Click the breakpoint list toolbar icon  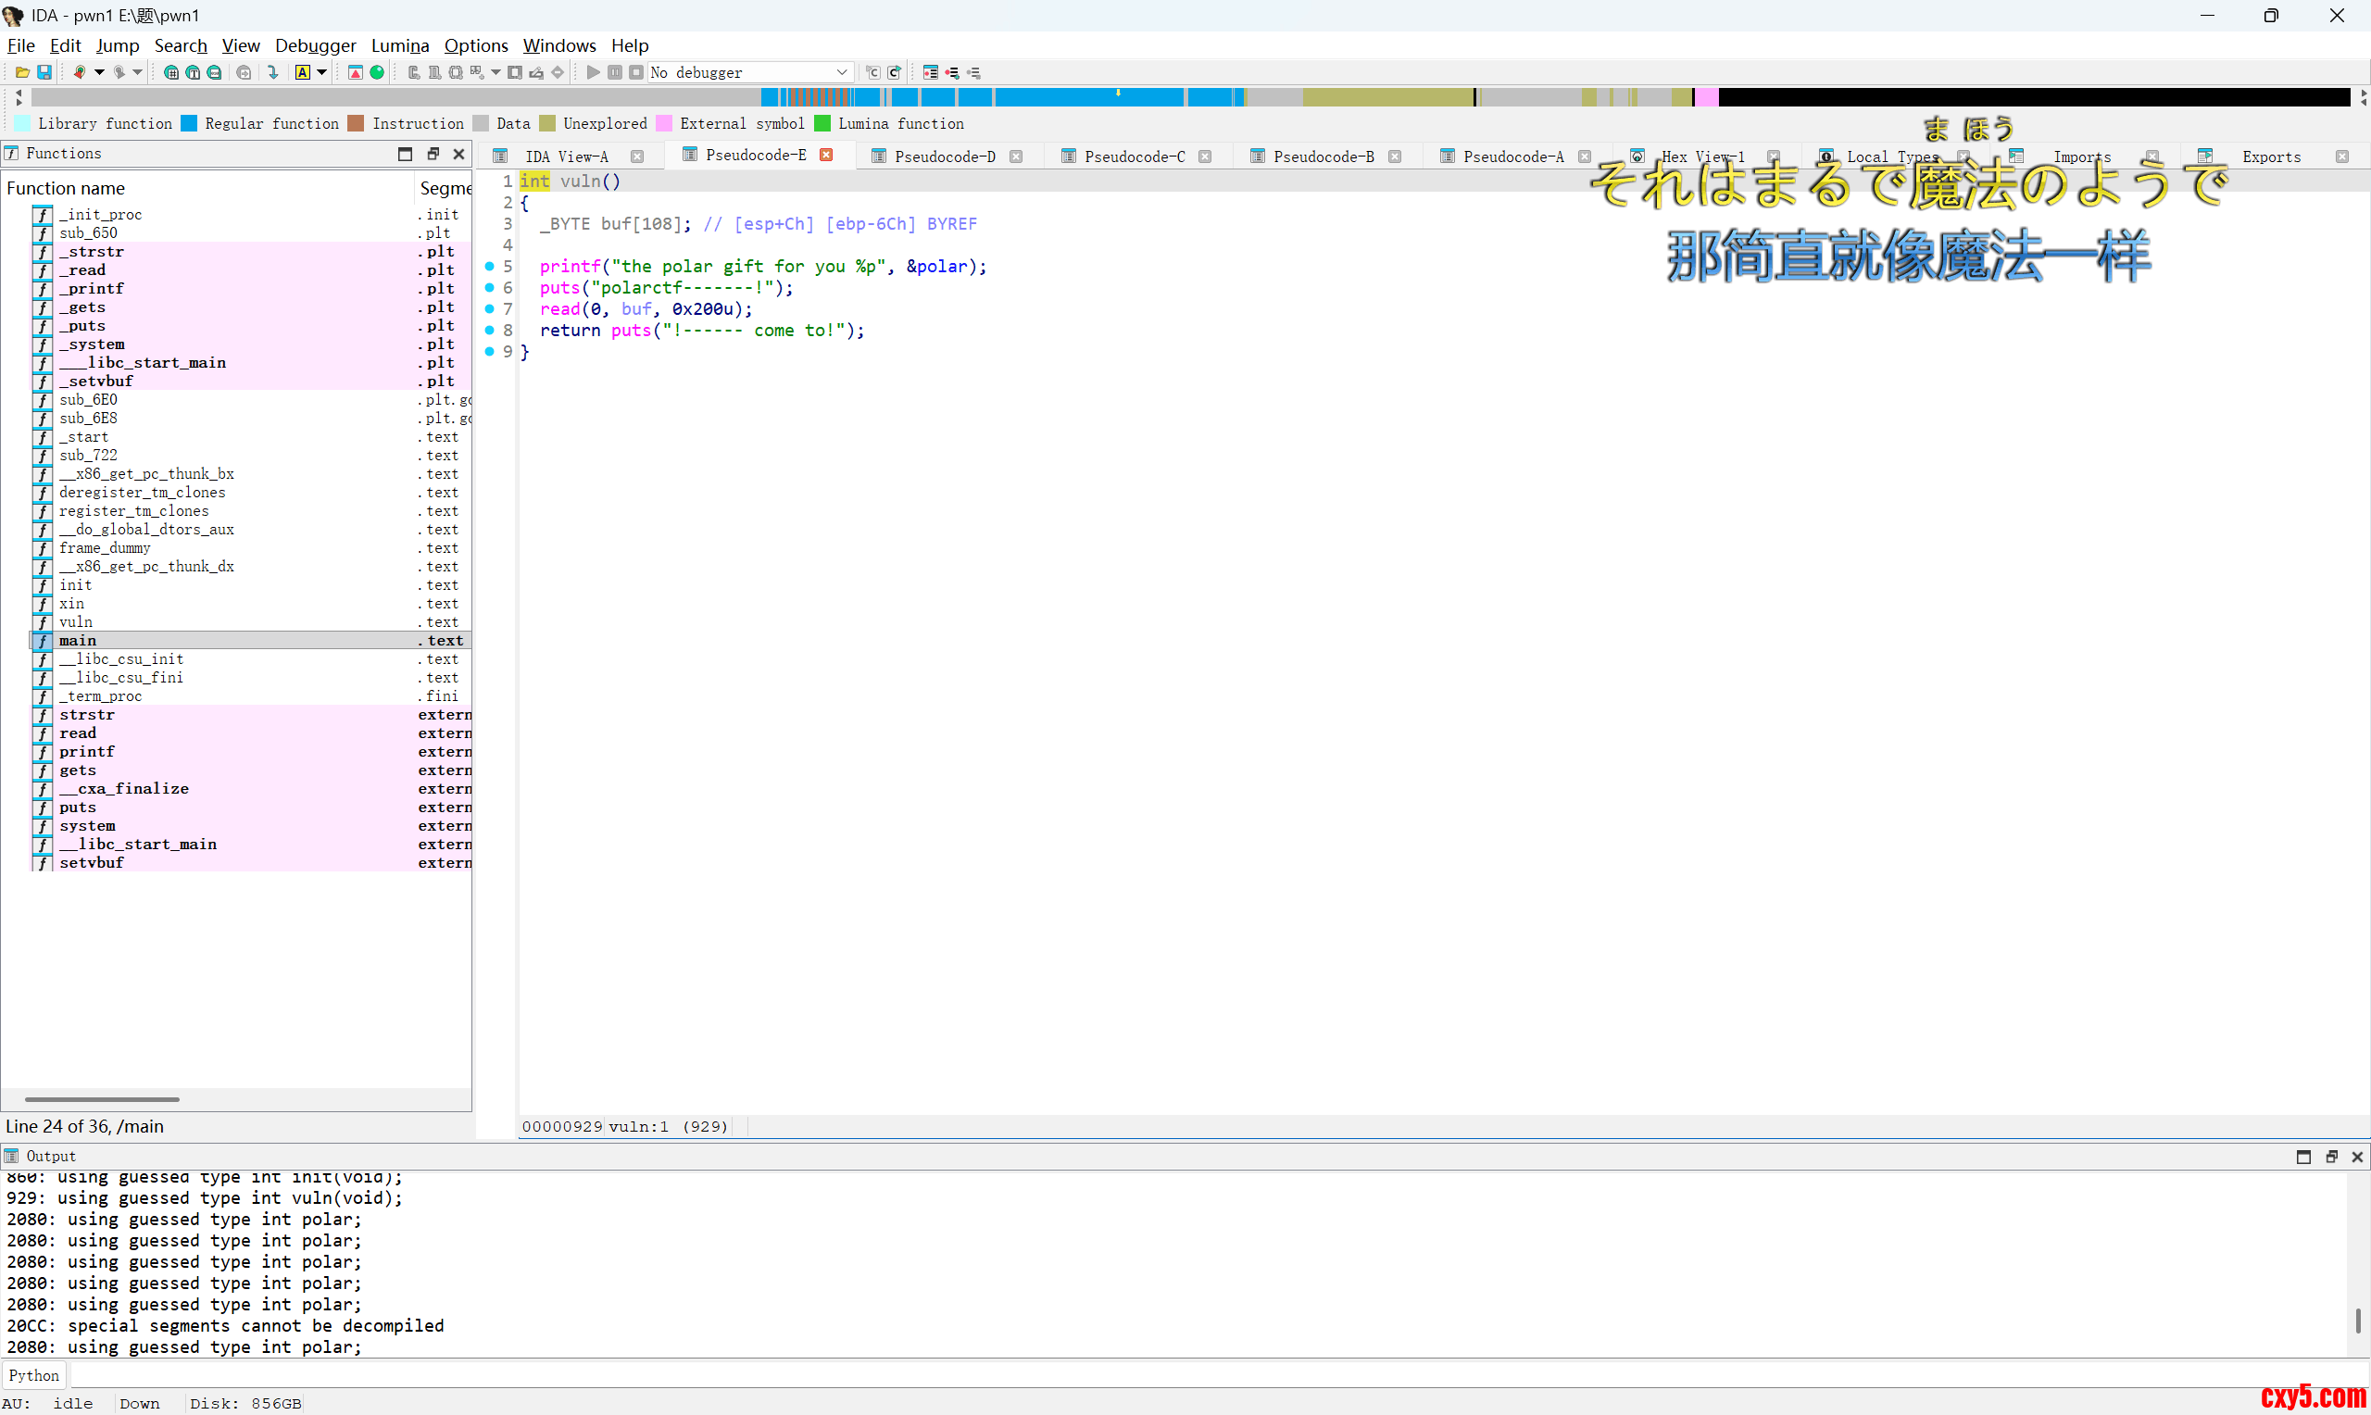[931, 72]
